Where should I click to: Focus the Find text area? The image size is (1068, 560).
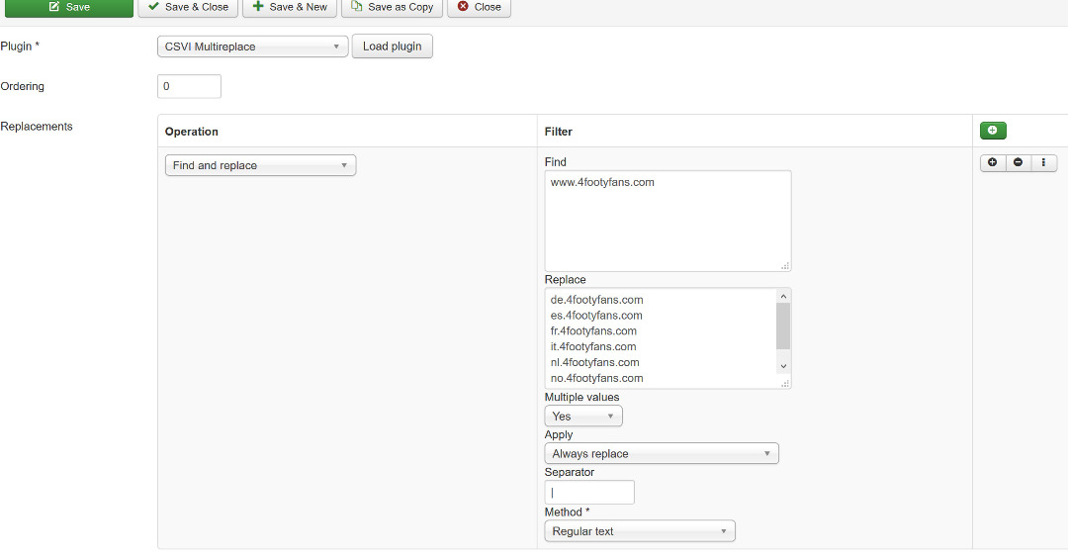(667, 221)
